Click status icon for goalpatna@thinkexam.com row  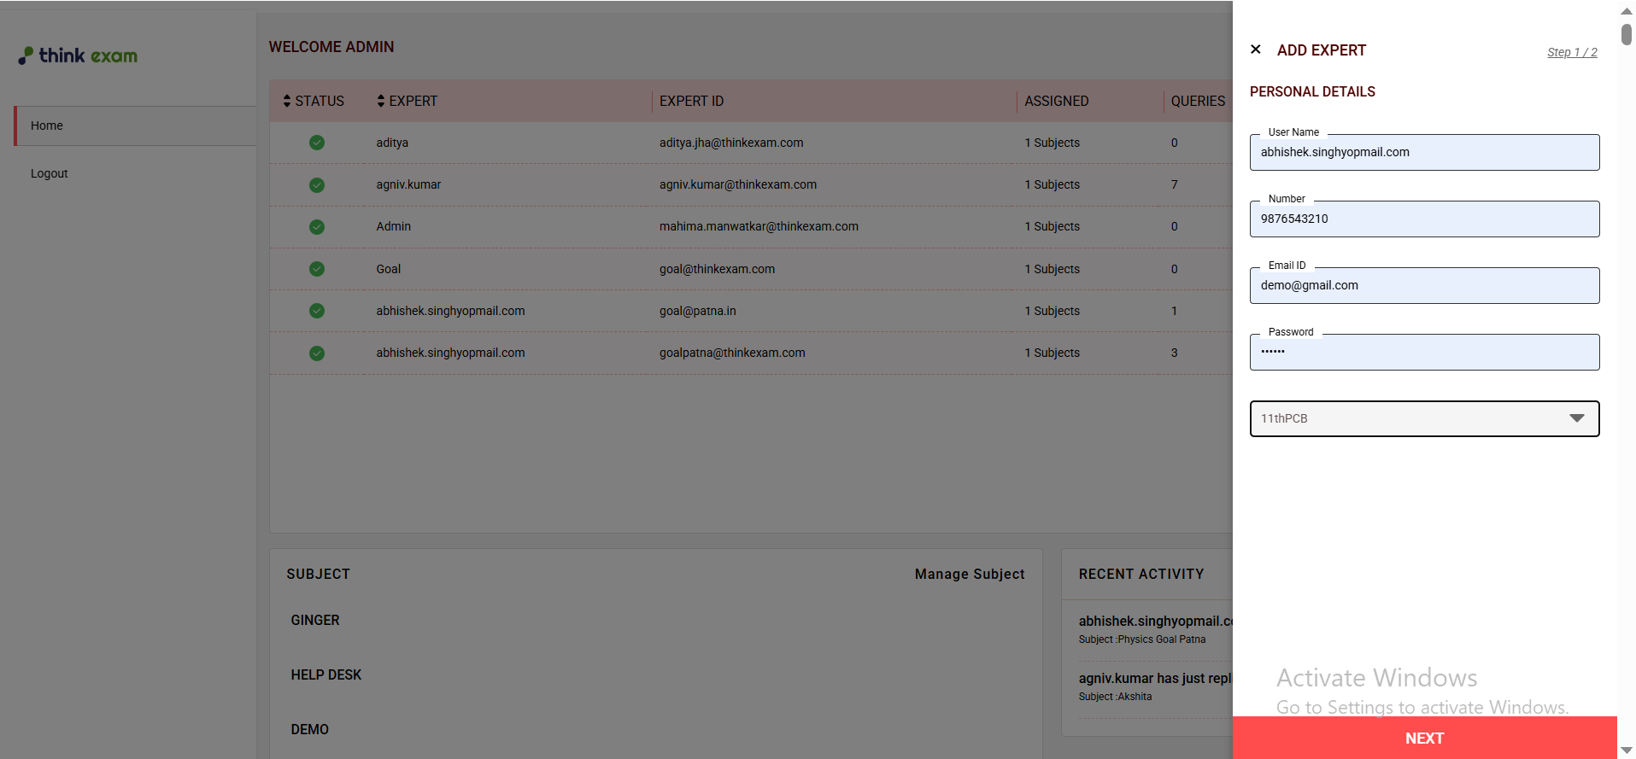(x=317, y=353)
